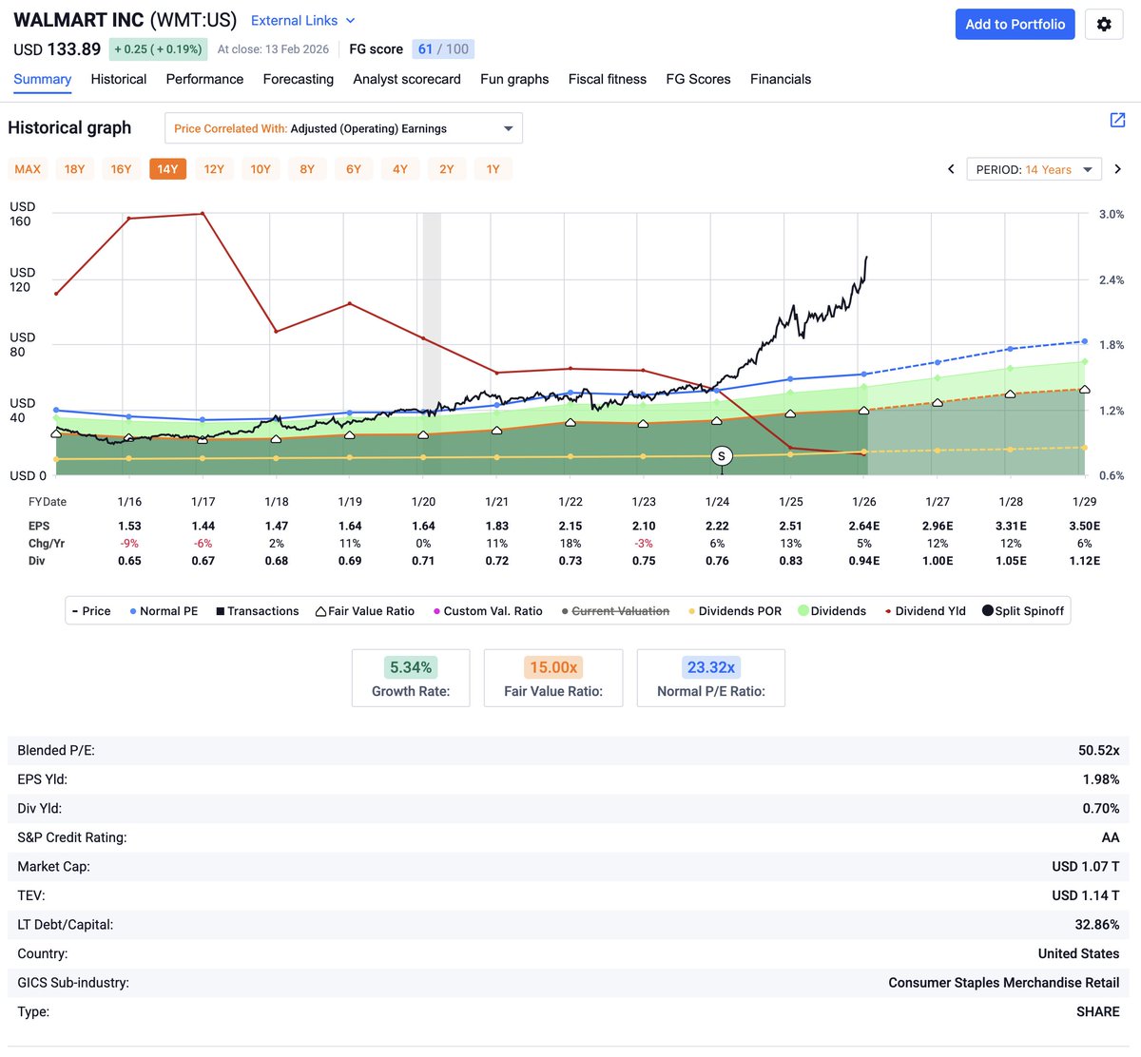Click the pop-out graph icon above the chart

coord(1117,121)
